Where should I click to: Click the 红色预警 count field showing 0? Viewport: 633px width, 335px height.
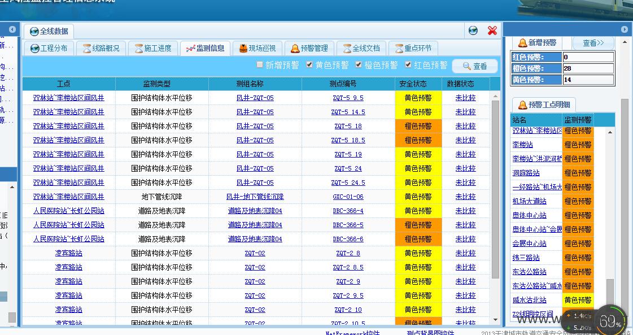(x=588, y=58)
